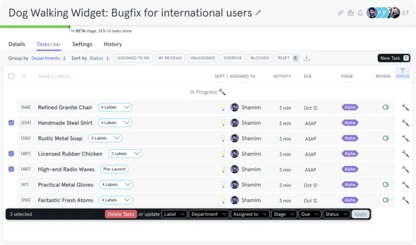
Task: Click review indicator icon for Practical Metal Gloves
Action: coord(385,185)
